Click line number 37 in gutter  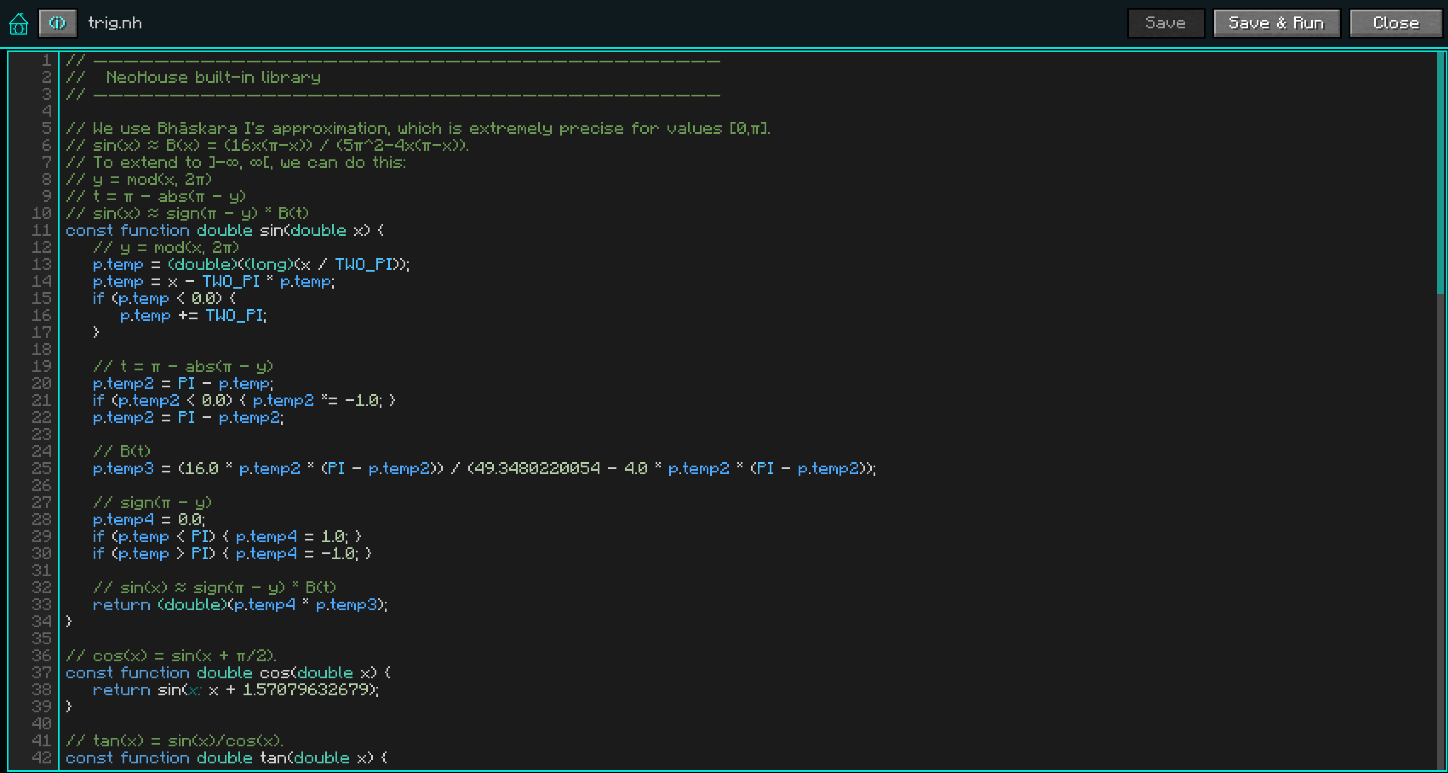coord(42,673)
